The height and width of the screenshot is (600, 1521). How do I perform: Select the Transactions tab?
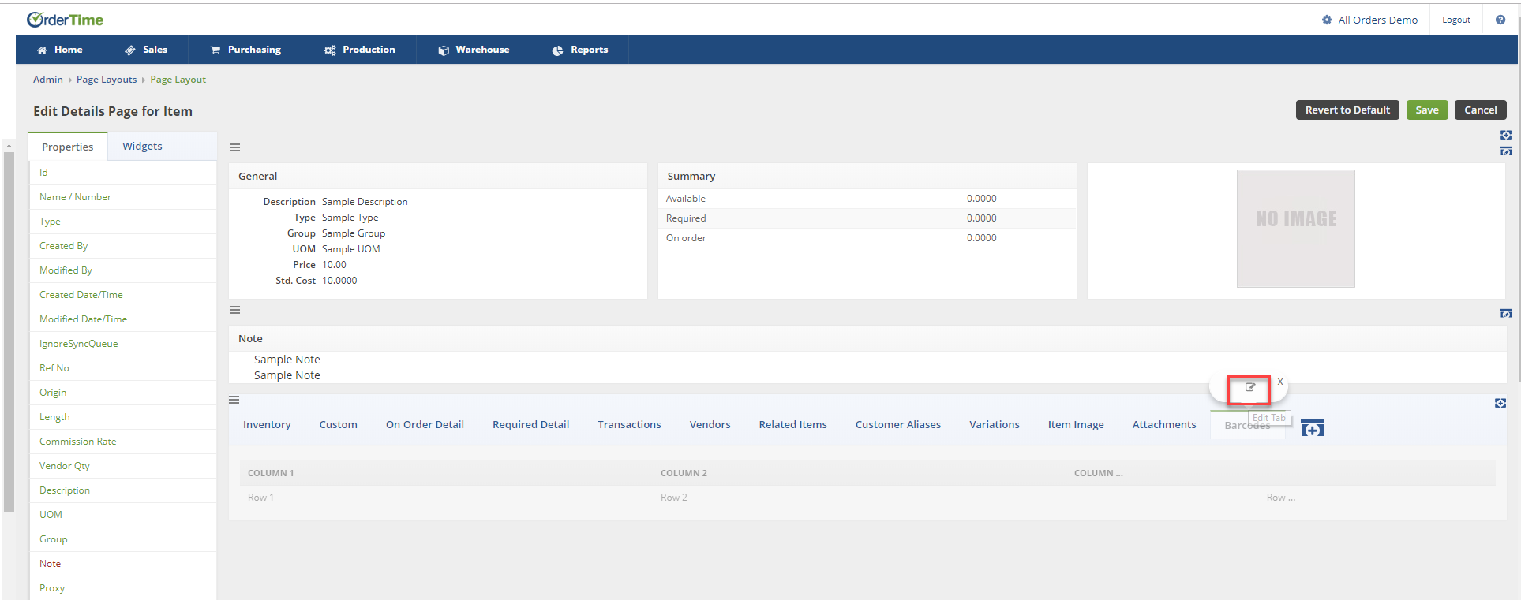click(x=629, y=424)
